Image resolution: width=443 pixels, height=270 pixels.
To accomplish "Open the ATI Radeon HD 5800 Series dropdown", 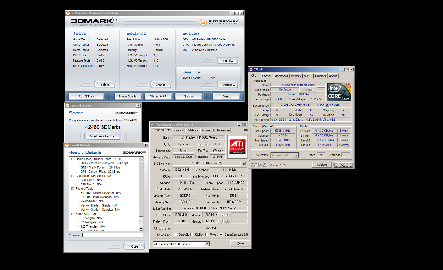I will [207, 244].
